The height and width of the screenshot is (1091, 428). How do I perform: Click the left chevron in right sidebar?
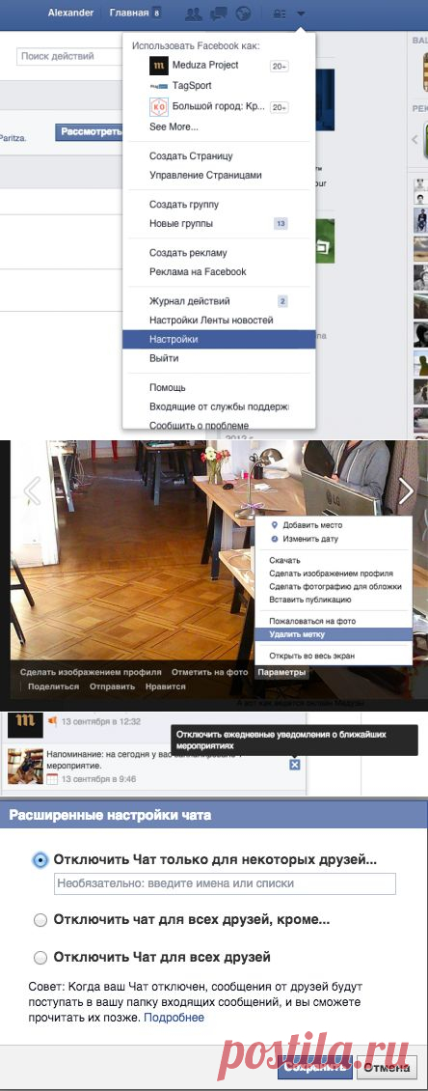coord(415,138)
